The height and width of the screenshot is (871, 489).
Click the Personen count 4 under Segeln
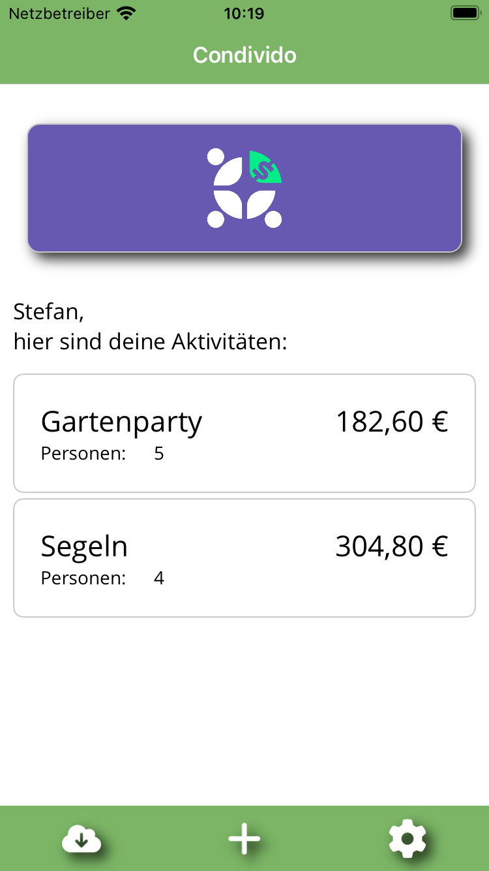pyautogui.click(x=159, y=578)
